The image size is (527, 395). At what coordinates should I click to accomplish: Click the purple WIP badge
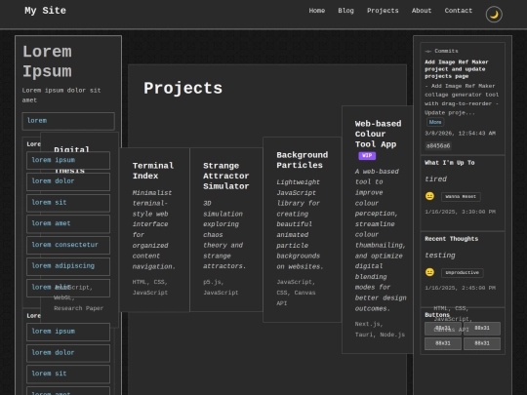coord(367,155)
